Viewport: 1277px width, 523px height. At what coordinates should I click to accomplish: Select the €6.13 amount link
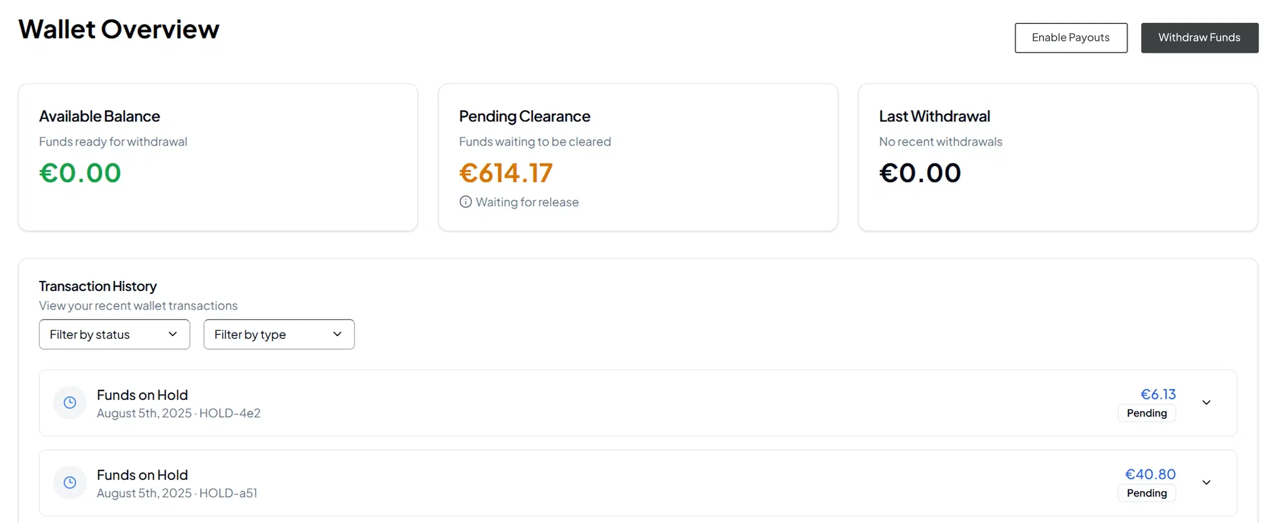1158,394
